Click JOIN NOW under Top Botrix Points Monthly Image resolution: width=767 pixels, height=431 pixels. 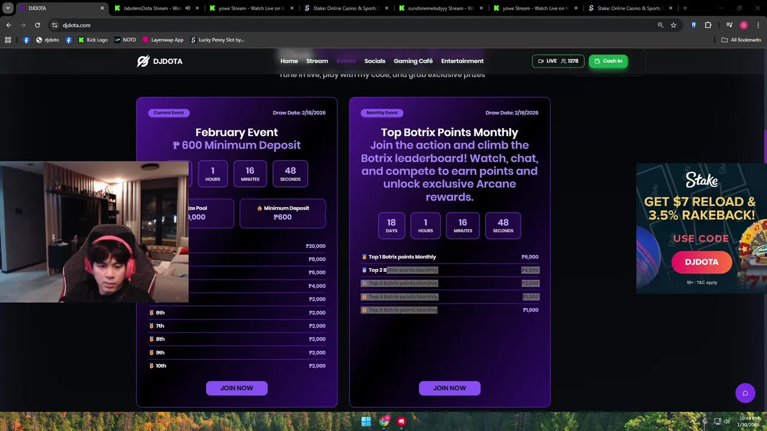pos(449,388)
